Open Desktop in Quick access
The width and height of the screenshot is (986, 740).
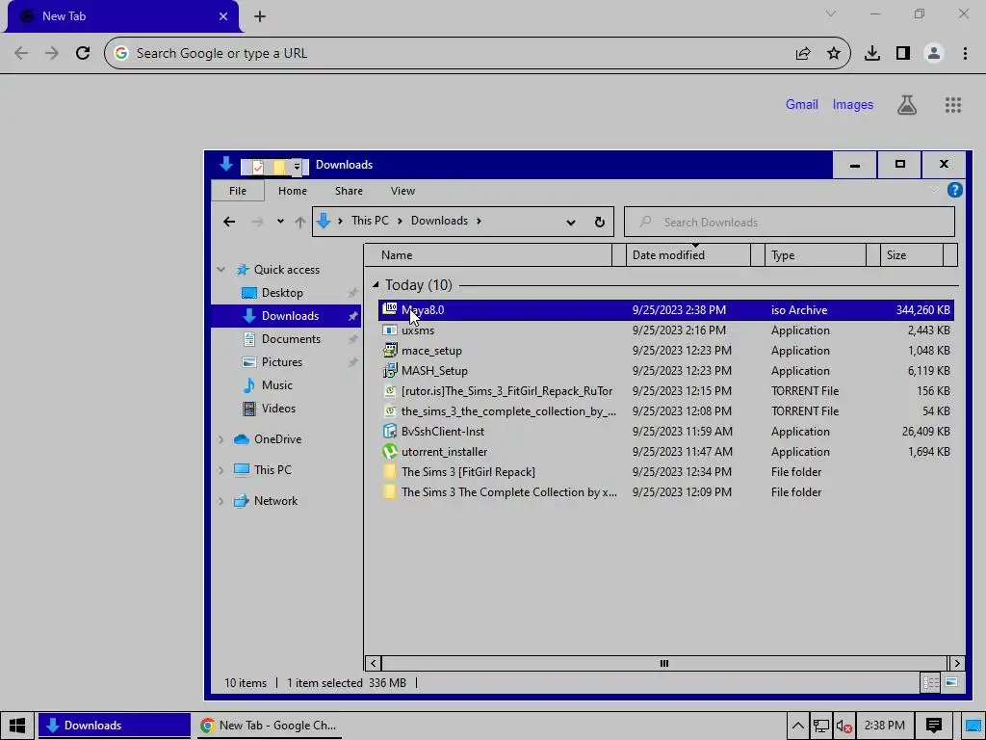(282, 293)
